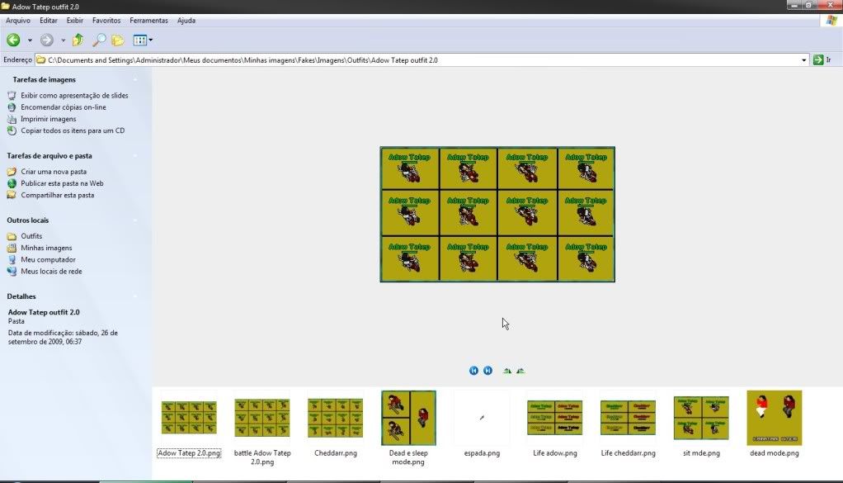The width and height of the screenshot is (843, 483).
Task: Open Back button history dropdown arrow
Action: point(30,40)
